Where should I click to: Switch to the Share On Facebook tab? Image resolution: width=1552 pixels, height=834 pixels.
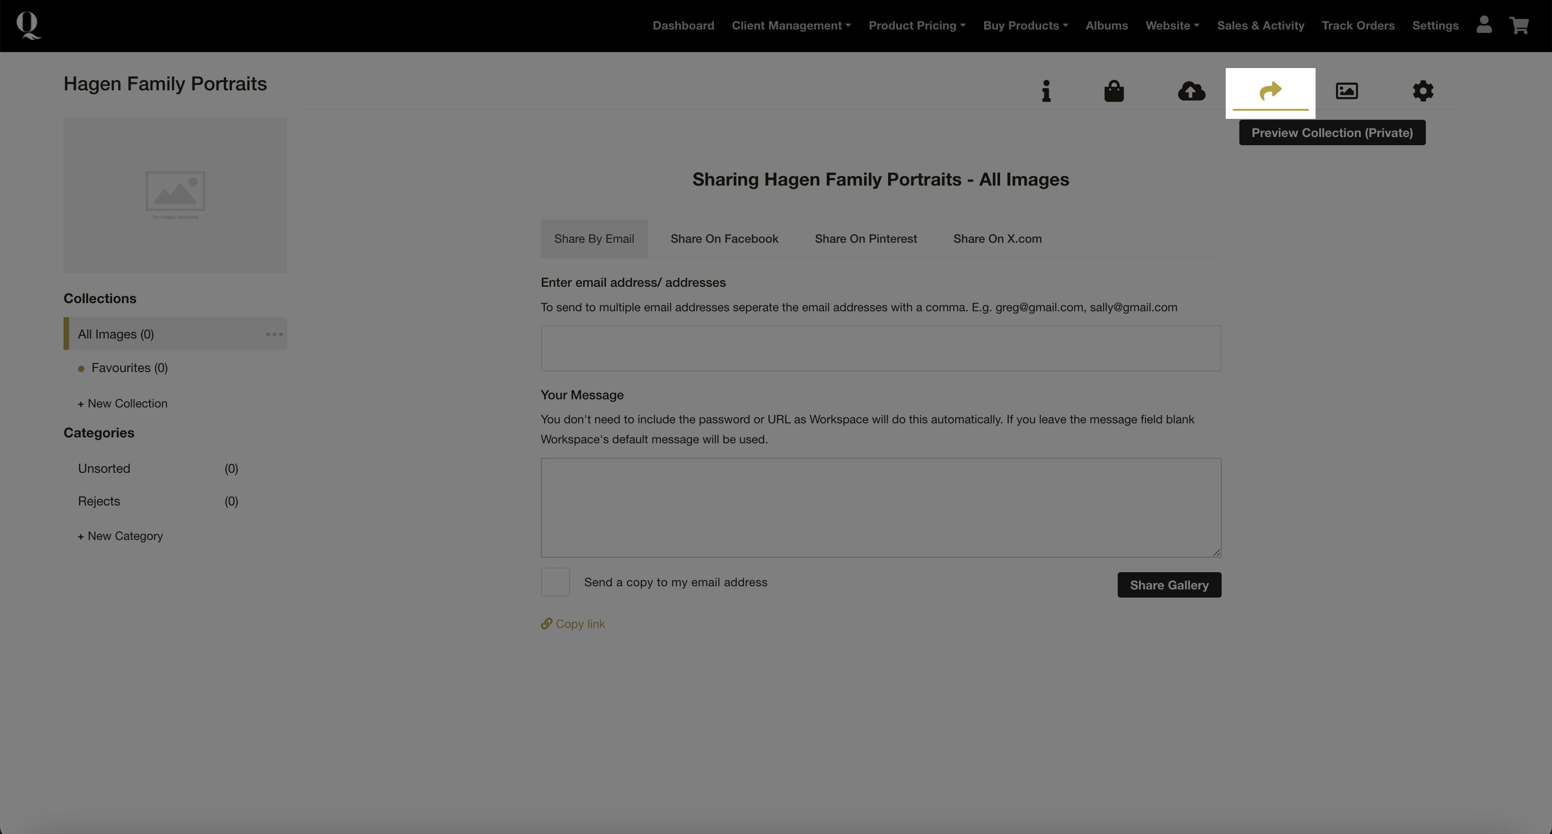point(724,239)
